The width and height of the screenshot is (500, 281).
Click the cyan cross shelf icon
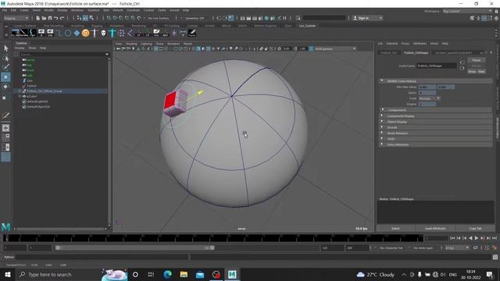coord(112,33)
